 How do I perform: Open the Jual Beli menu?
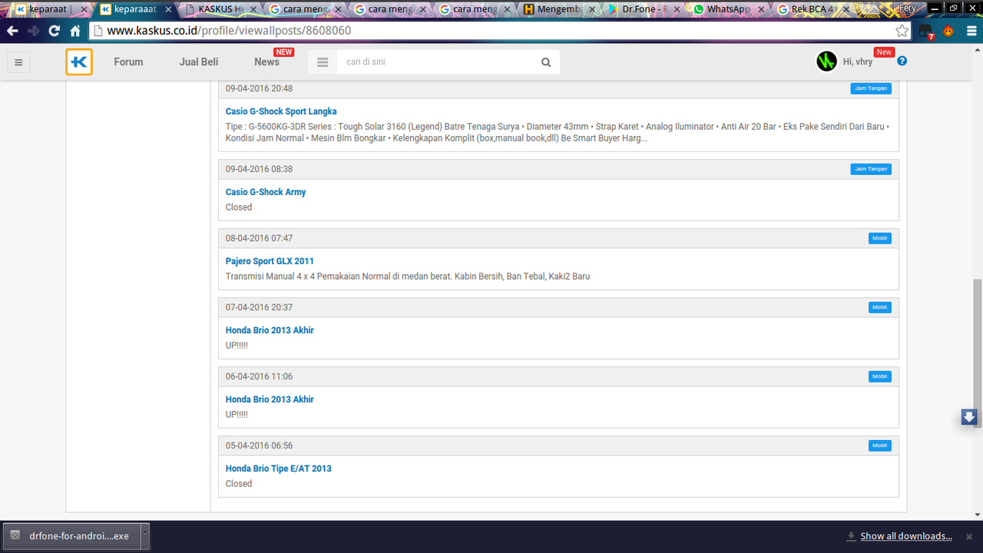tap(199, 62)
